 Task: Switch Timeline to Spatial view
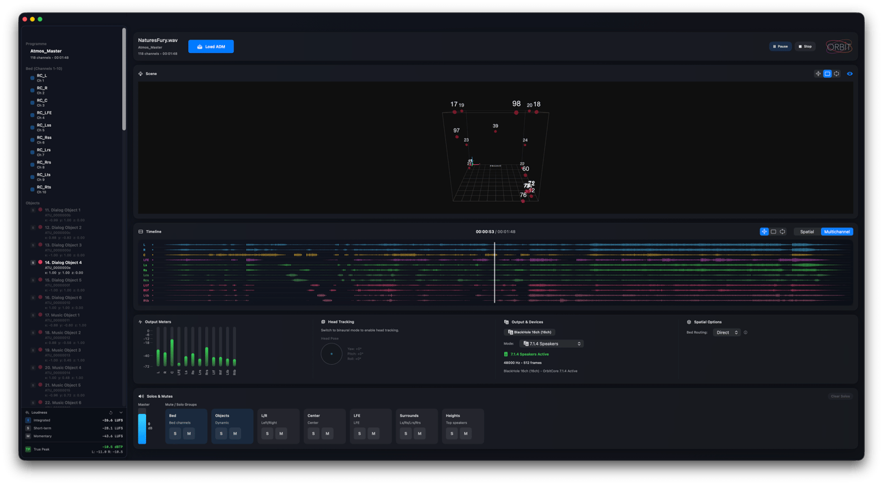pyautogui.click(x=806, y=232)
